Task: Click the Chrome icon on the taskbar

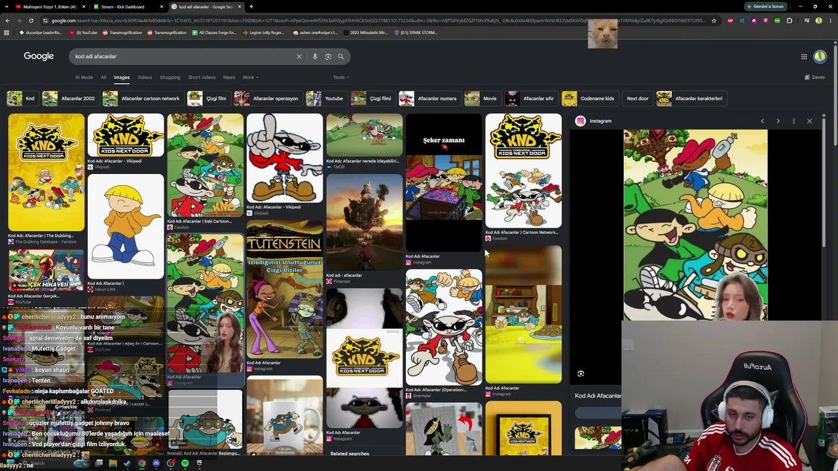Action: (x=141, y=464)
